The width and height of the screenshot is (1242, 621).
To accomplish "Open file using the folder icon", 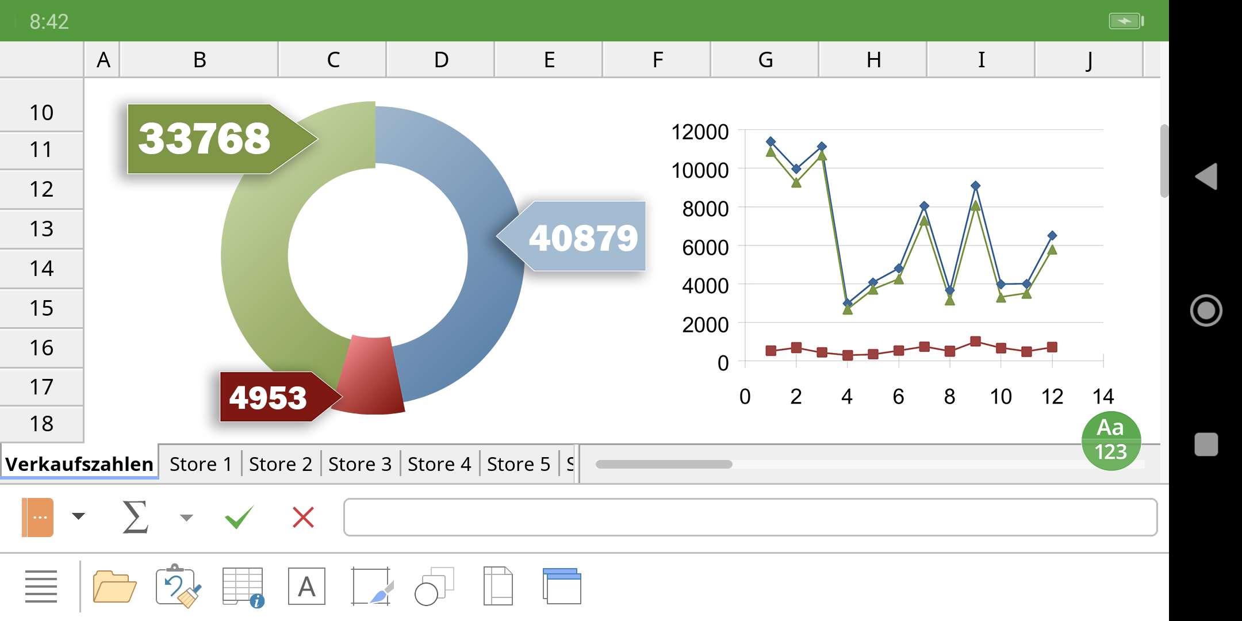I will [114, 586].
